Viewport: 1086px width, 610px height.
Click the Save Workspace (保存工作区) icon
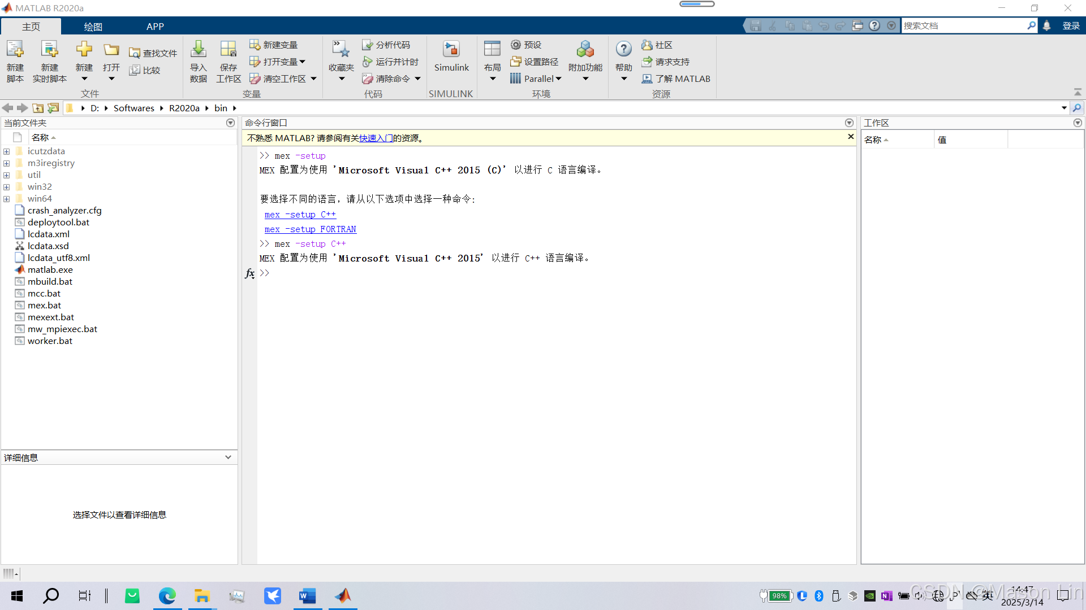pos(228,50)
